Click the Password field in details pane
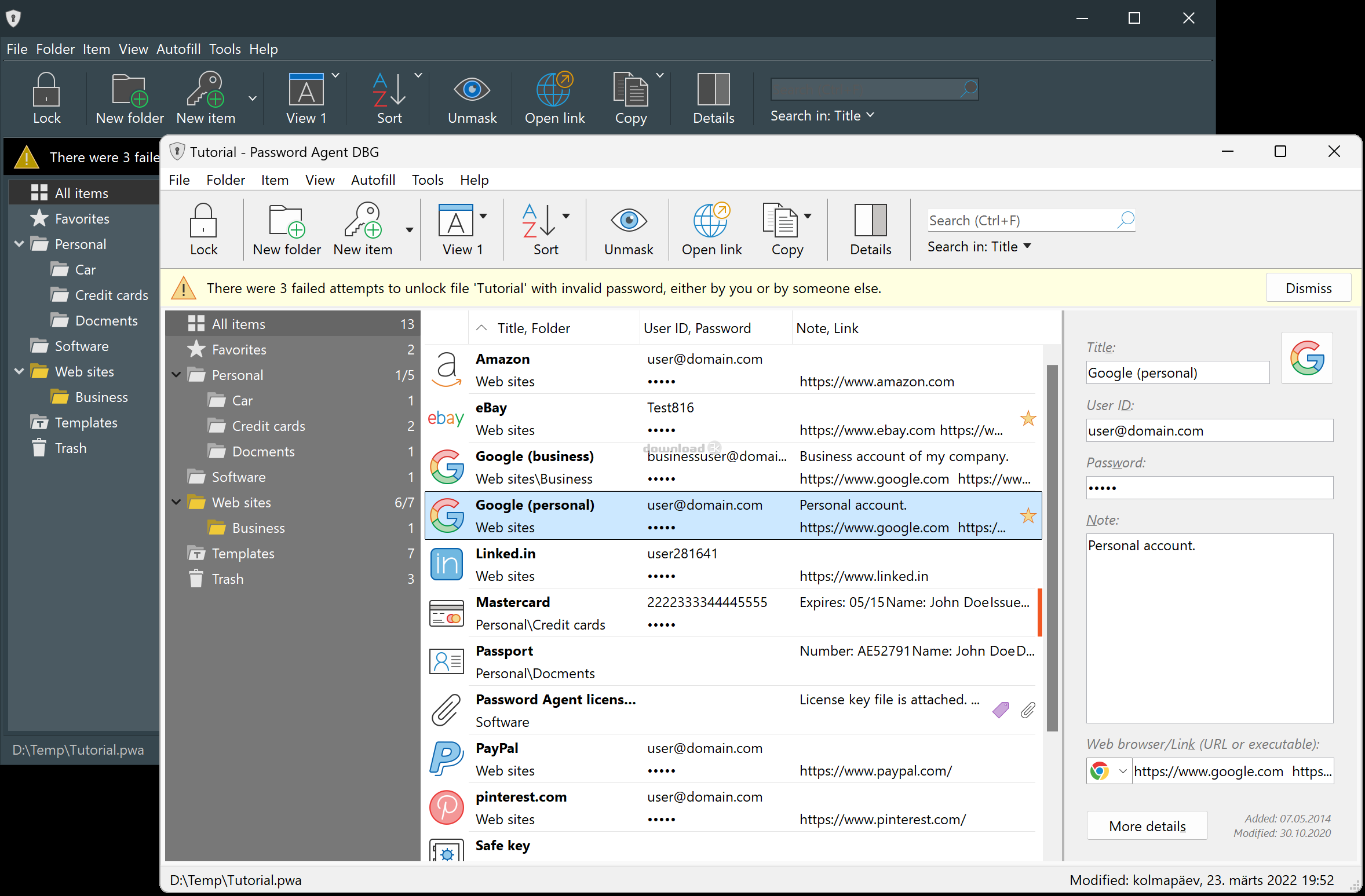This screenshot has height=896, width=1365. (1209, 488)
